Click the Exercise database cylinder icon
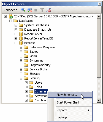Image resolution: width=103 pixels, height=122 pixels. coord(21,43)
